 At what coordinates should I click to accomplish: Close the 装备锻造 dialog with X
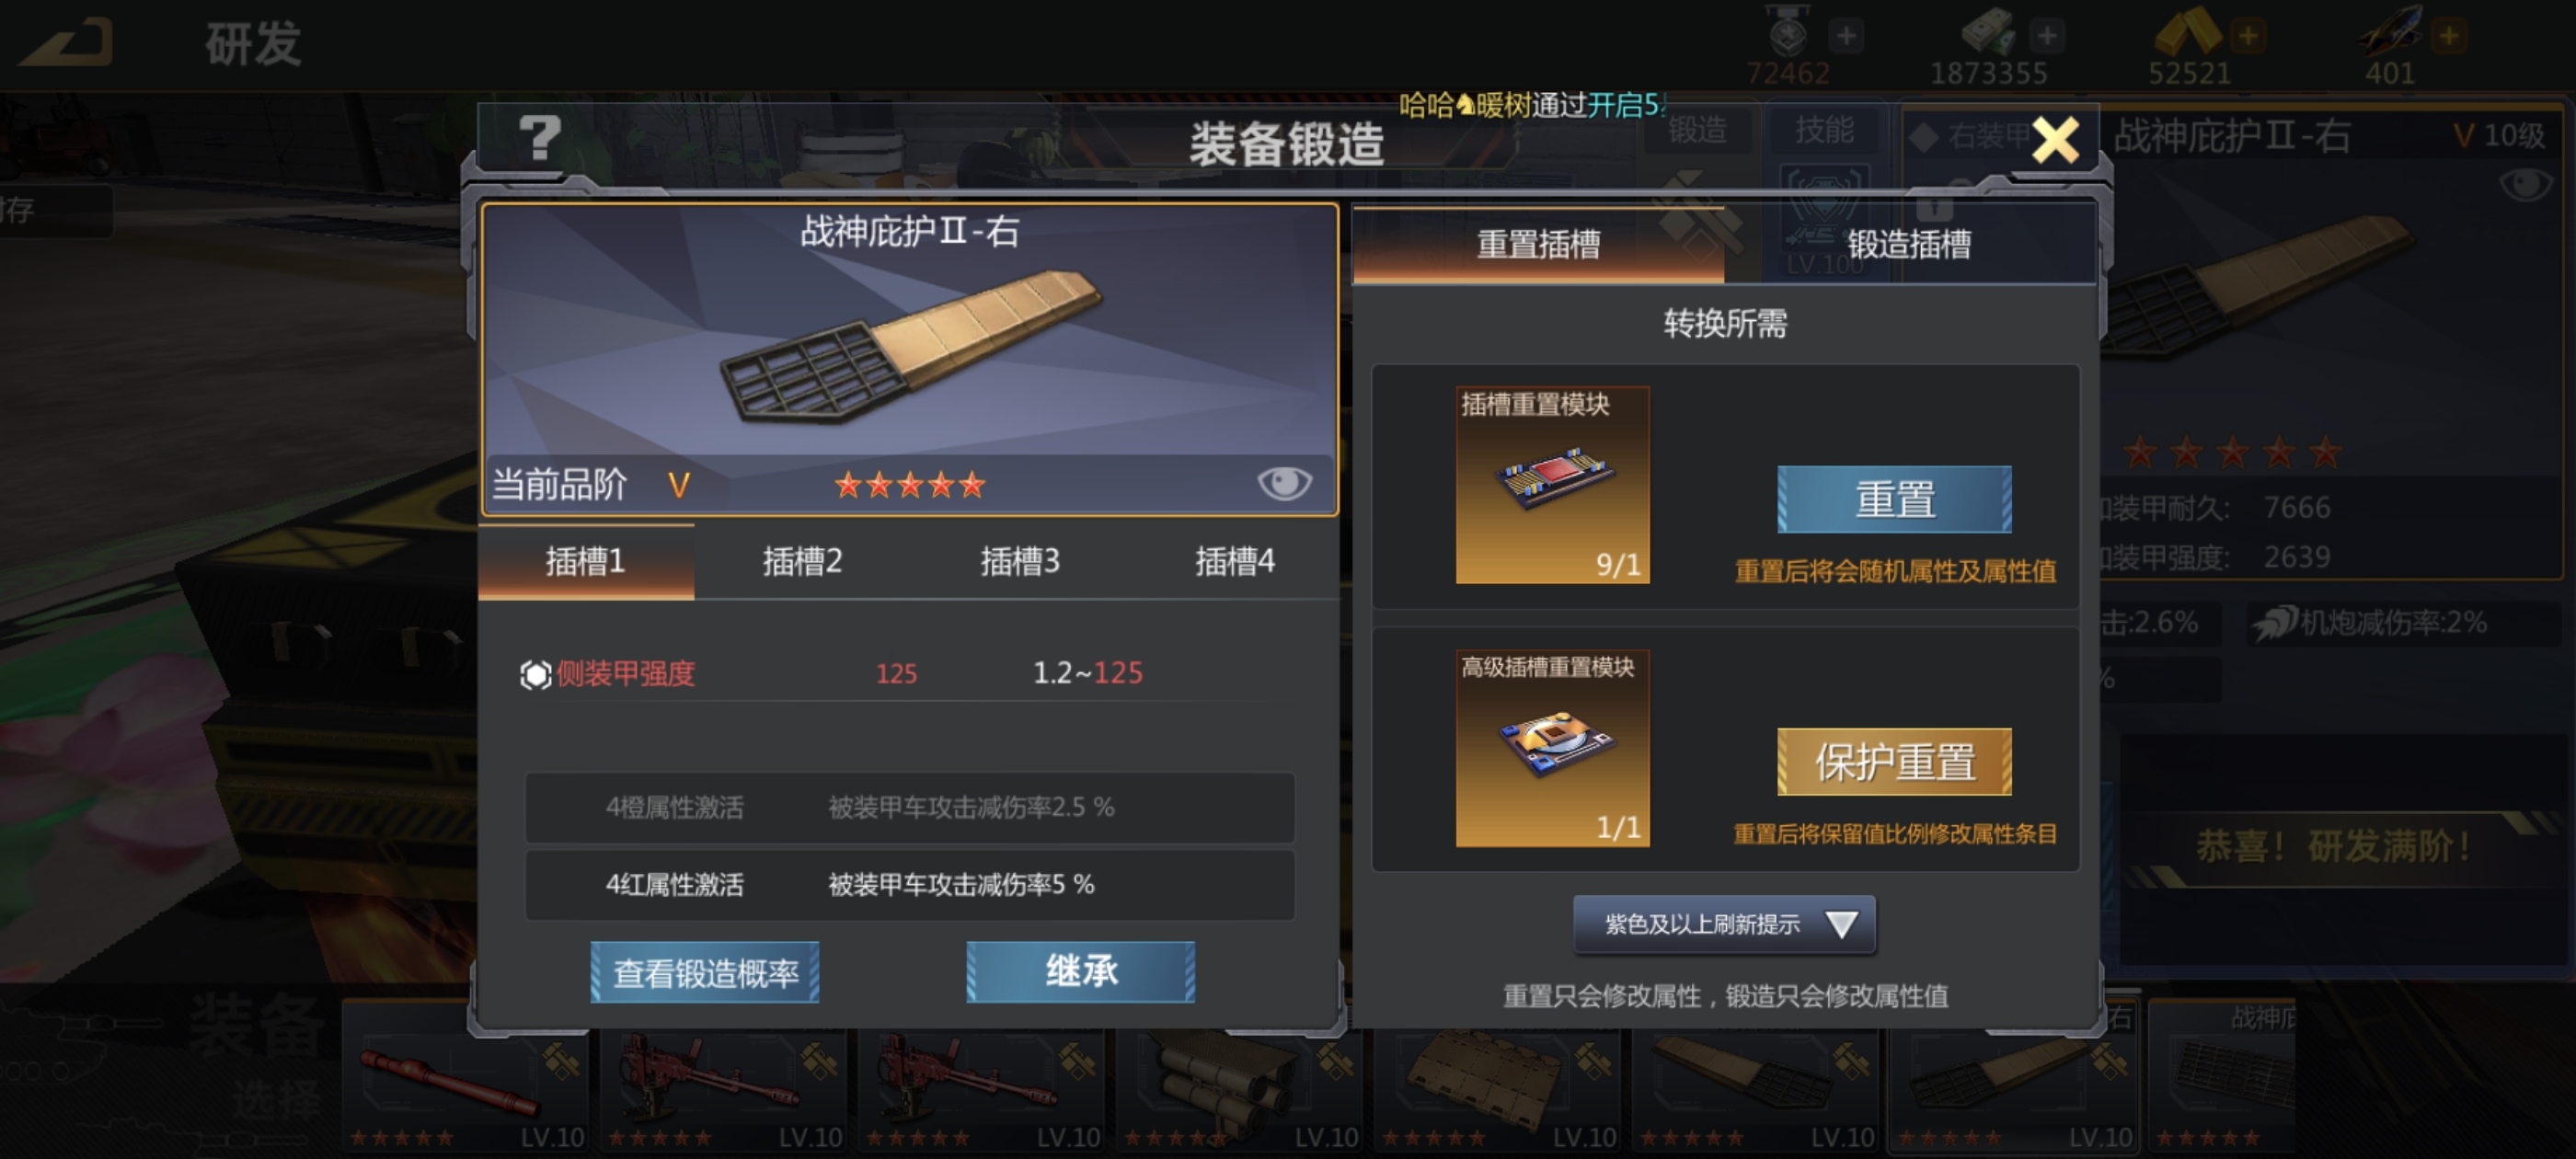[2056, 140]
